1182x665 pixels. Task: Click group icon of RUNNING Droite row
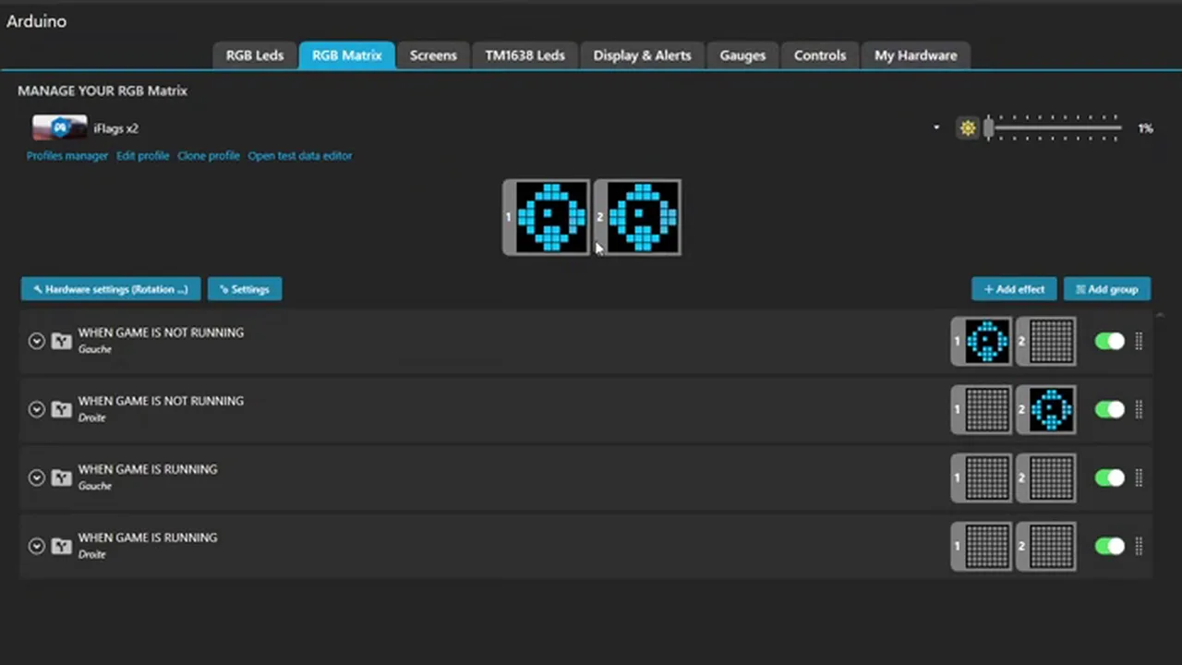click(x=62, y=546)
